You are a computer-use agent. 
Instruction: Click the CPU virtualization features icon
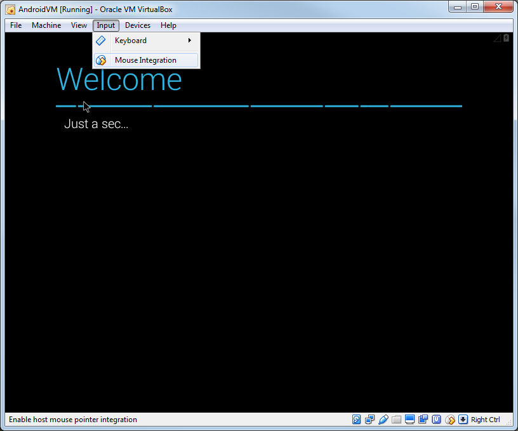[436, 420]
